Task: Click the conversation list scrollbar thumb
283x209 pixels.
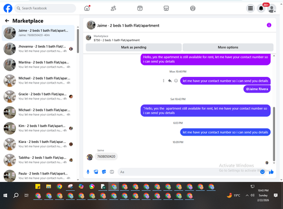Action: tap(78, 41)
